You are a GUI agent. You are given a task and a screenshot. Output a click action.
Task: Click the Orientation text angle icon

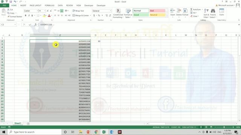click(66, 11)
